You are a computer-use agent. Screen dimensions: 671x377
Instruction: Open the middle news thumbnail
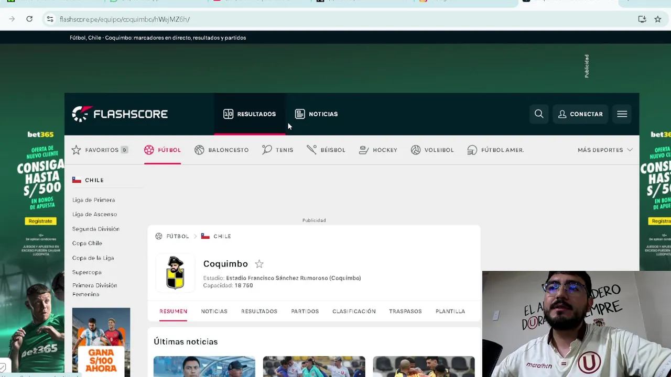coord(314,367)
